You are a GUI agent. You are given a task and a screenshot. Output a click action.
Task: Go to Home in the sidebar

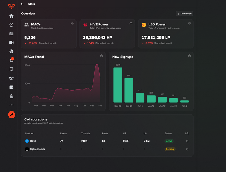pyautogui.click(x=11, y=16)
